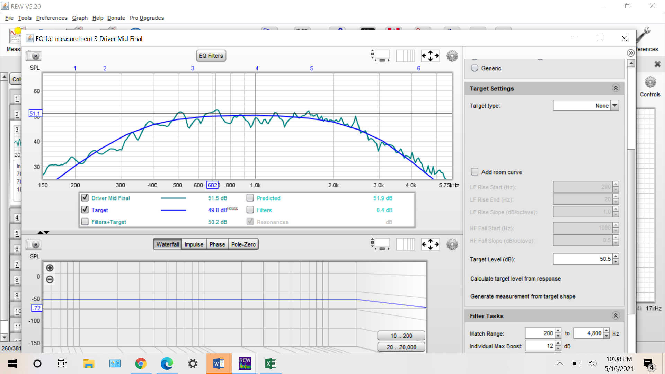Image resolution: width=665 pixels, height=374 pixels.
Task: Set range to 10 .. 200
Action: click(x=401, y=336)
